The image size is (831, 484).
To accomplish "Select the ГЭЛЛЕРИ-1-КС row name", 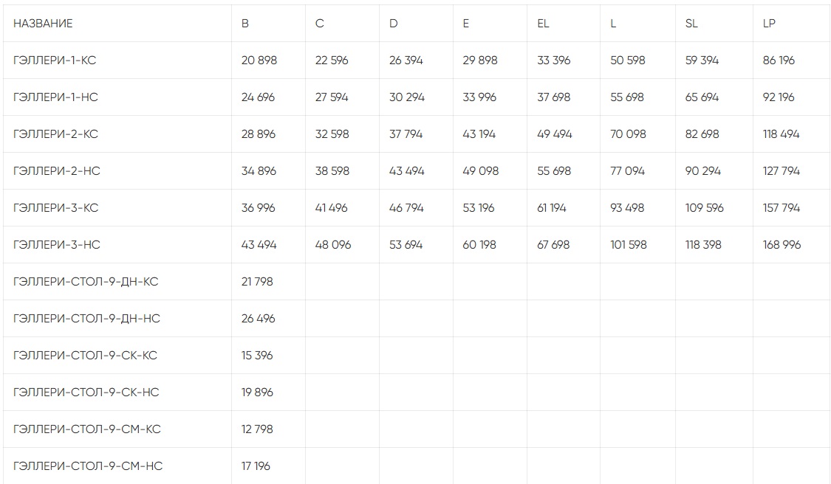I will click(x=55, y=60).
